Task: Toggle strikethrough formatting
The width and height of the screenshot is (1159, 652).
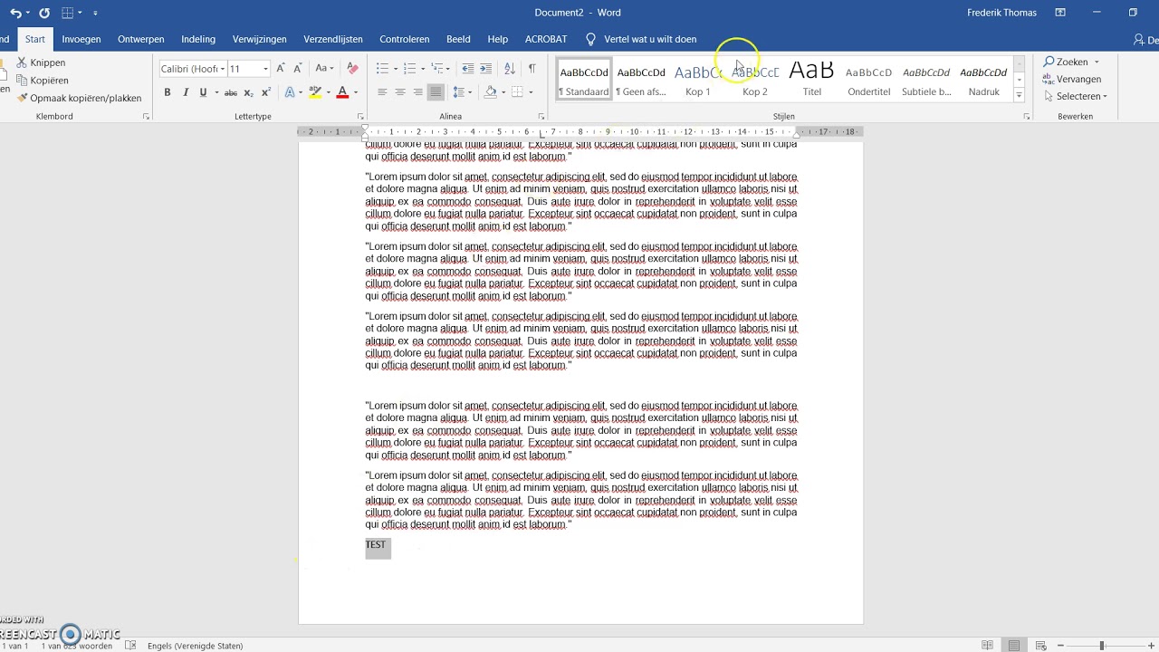Action: point(230,92)
